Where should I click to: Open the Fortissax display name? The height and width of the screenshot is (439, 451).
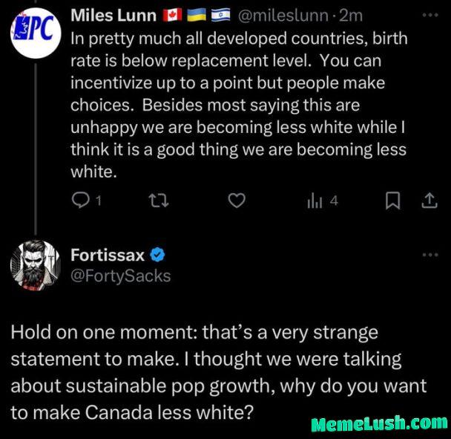coord(107,256)
